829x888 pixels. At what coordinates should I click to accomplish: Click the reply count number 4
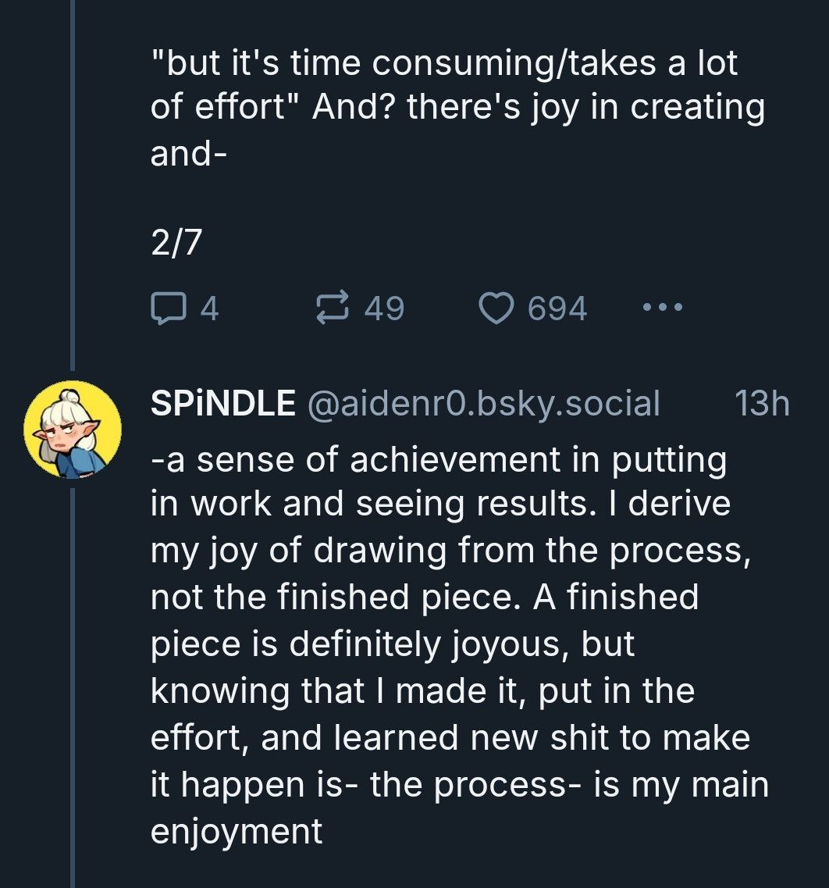(x=209, y=309)
